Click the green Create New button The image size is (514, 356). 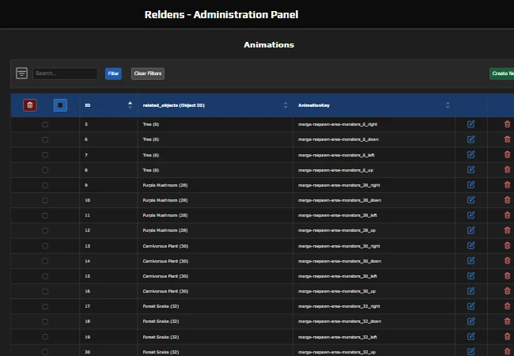pos(502,74)
